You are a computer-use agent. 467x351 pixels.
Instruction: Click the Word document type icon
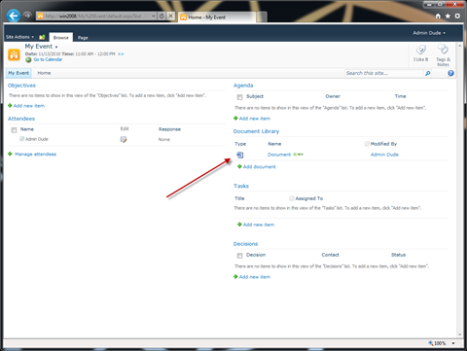pyautogui.click(x=240, y=155)
